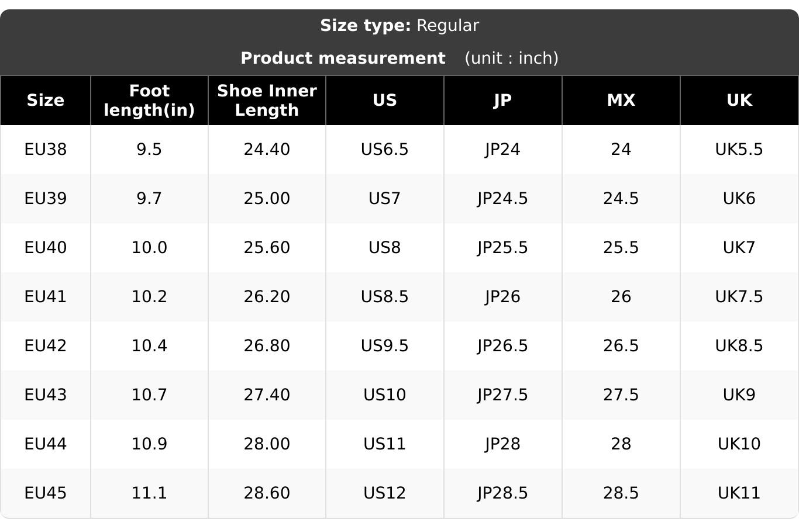Select the MX column header
The image size is (799, 519).
click(x=621, y=101)
